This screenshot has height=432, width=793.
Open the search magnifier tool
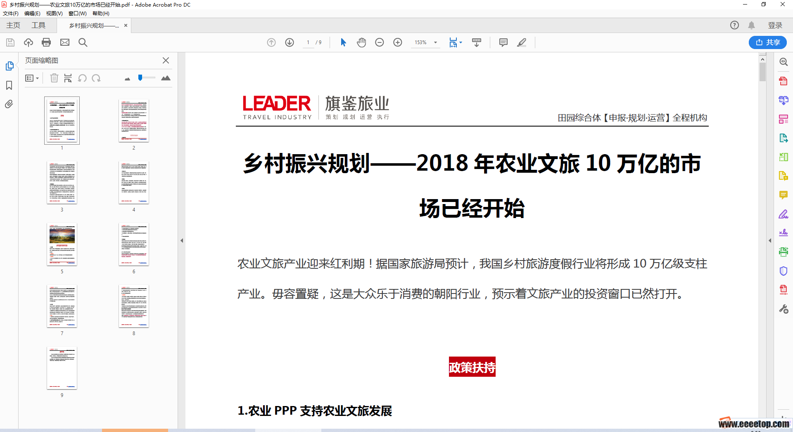point(83,42)
